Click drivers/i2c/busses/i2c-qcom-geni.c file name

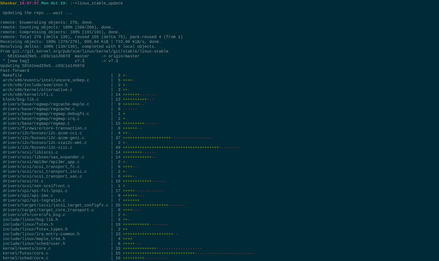(x=44, y=138)
